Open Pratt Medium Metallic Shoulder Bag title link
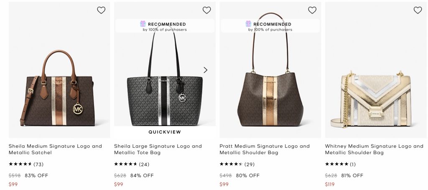428x190 pixels. (x=265, y=149)
